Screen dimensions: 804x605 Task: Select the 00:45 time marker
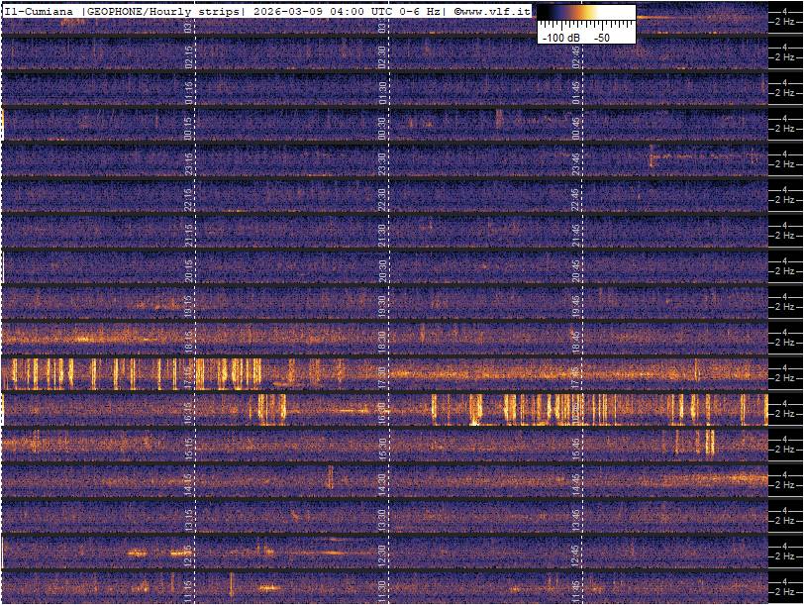tap(576, 127)
